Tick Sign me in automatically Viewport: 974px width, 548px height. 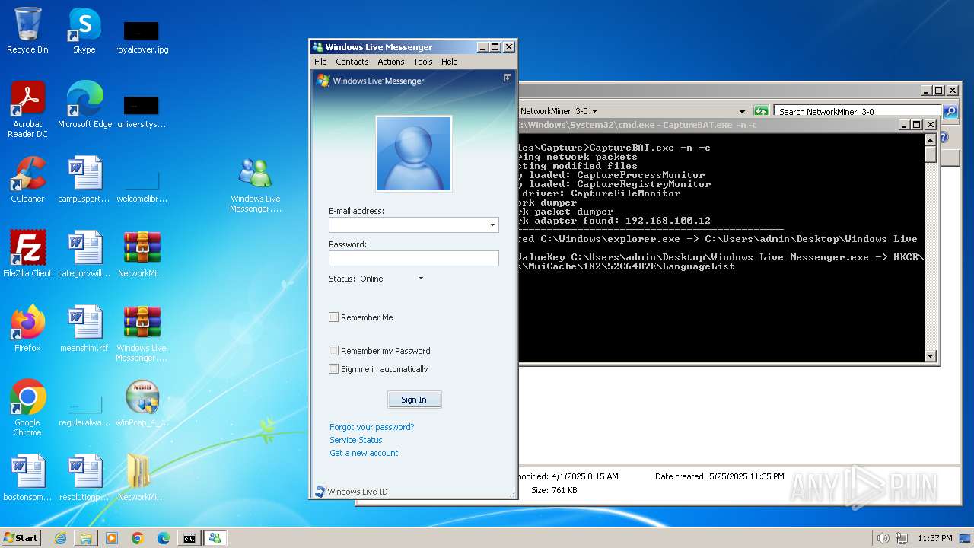coord(333,369)
